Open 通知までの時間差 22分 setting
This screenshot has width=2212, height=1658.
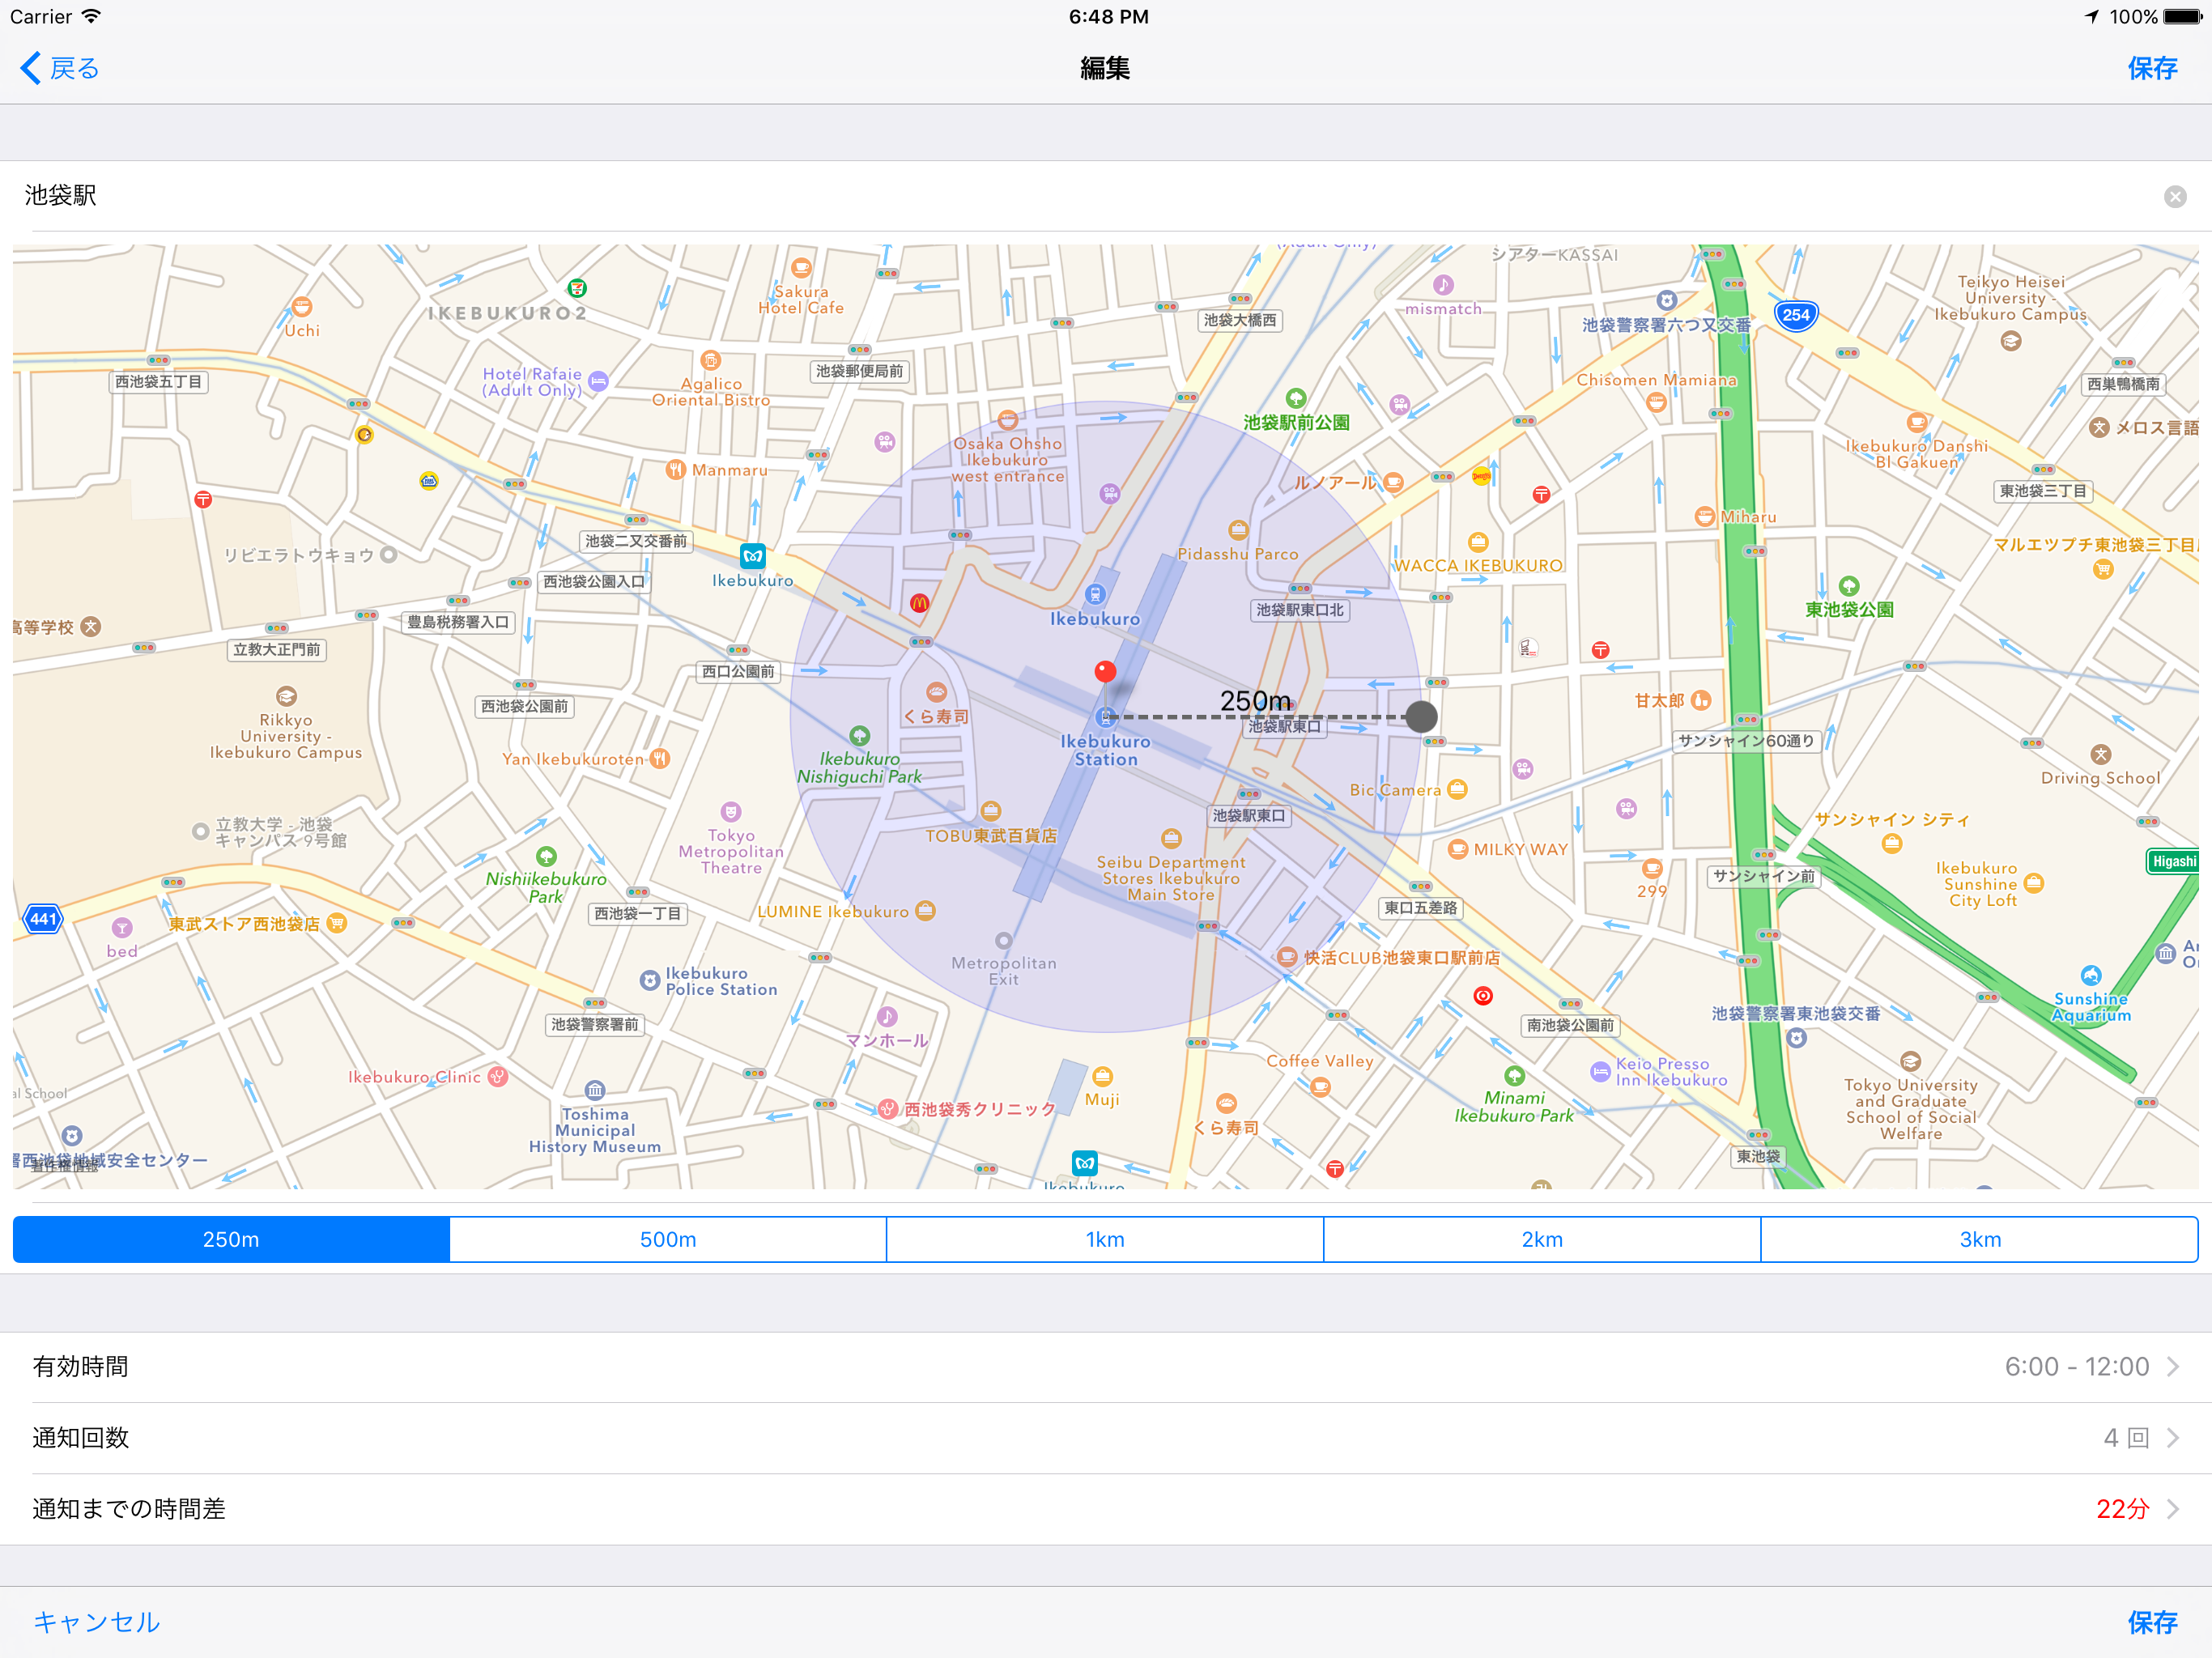point(1105,1508)
